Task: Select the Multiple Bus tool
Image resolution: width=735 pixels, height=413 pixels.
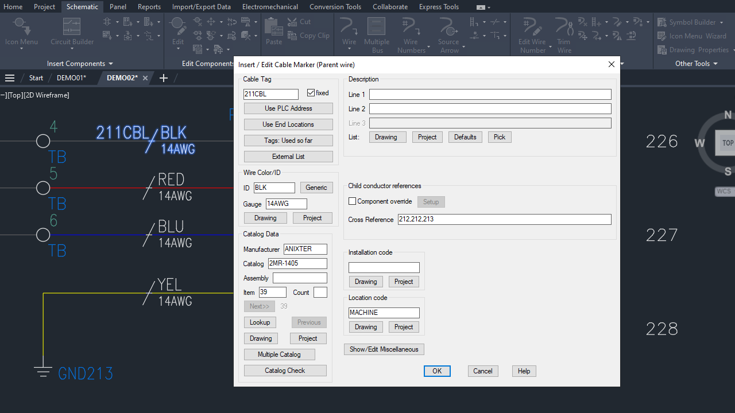Action: pyautogui.click(x=377, y=34)
